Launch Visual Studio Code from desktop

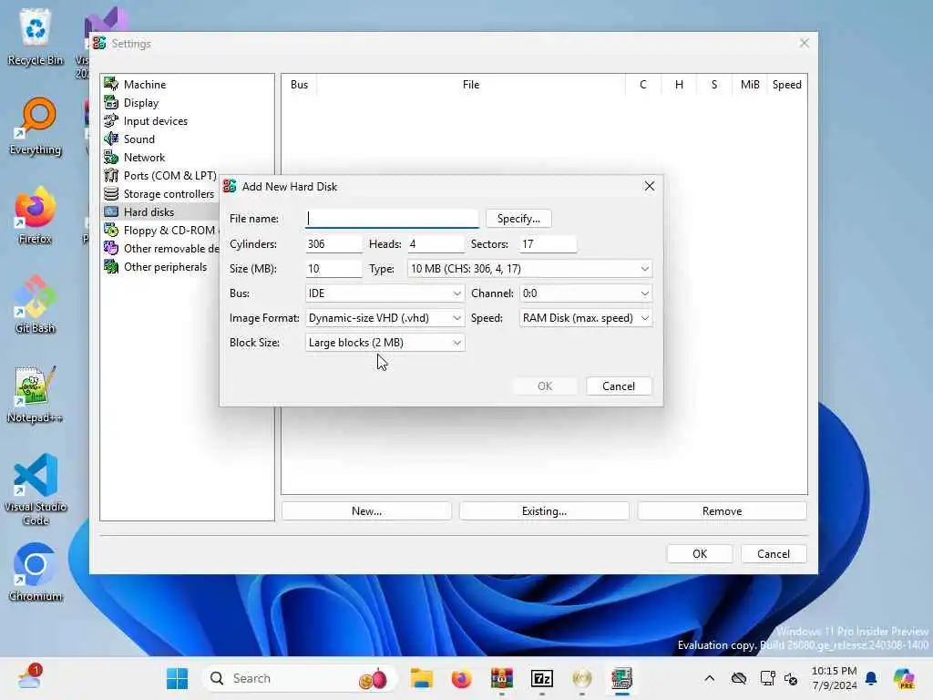(36, 489)
